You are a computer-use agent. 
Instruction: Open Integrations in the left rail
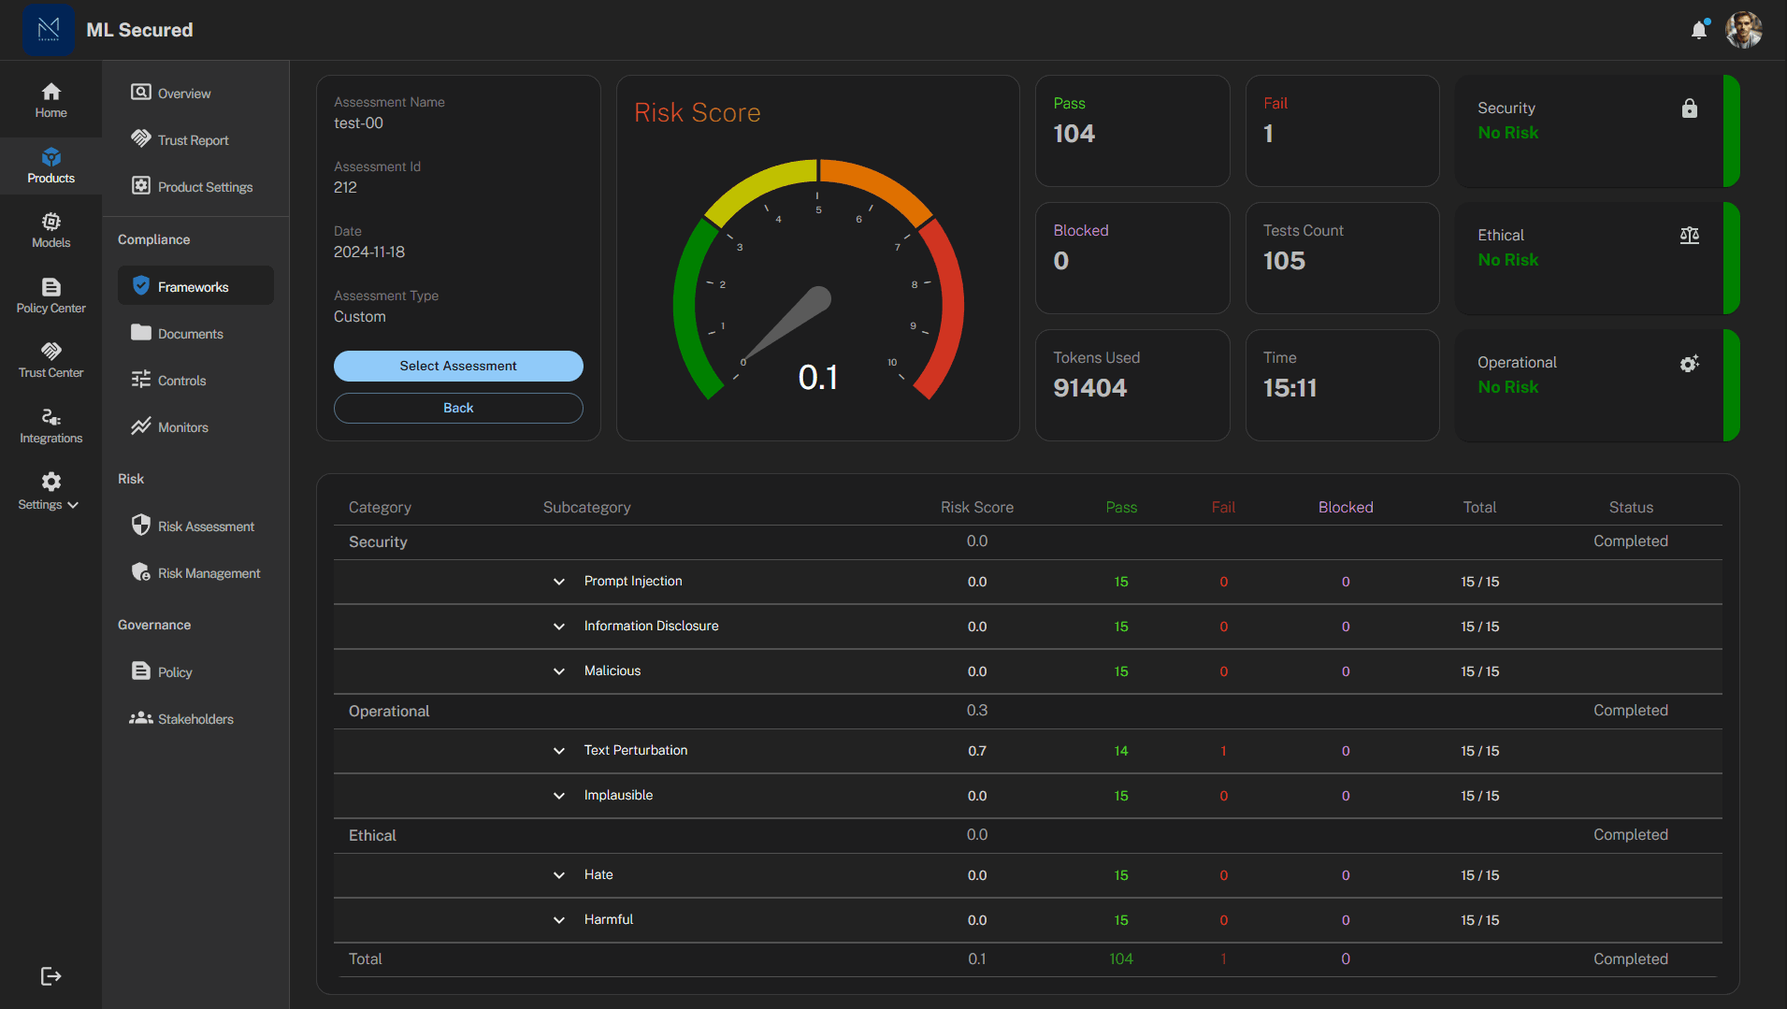(50, 425)
